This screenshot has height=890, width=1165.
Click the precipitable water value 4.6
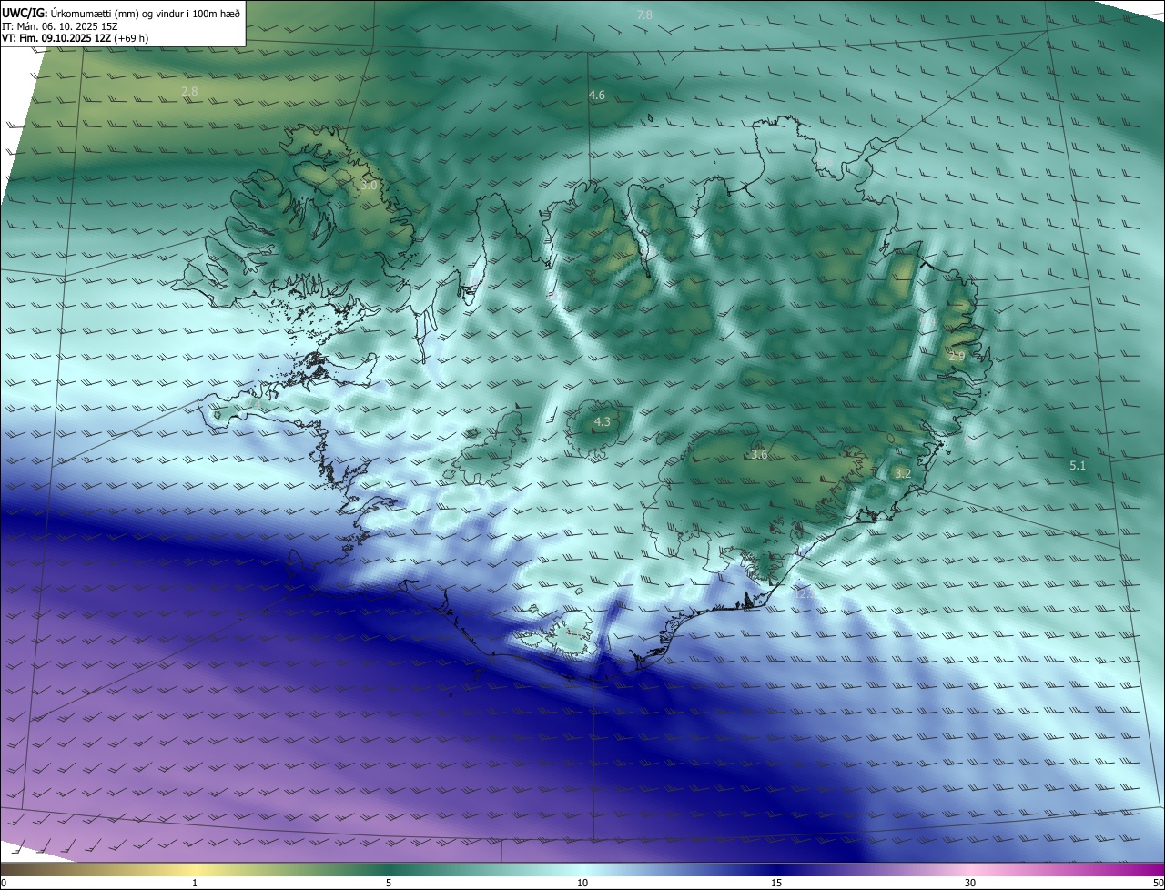[x=597, y=95]
